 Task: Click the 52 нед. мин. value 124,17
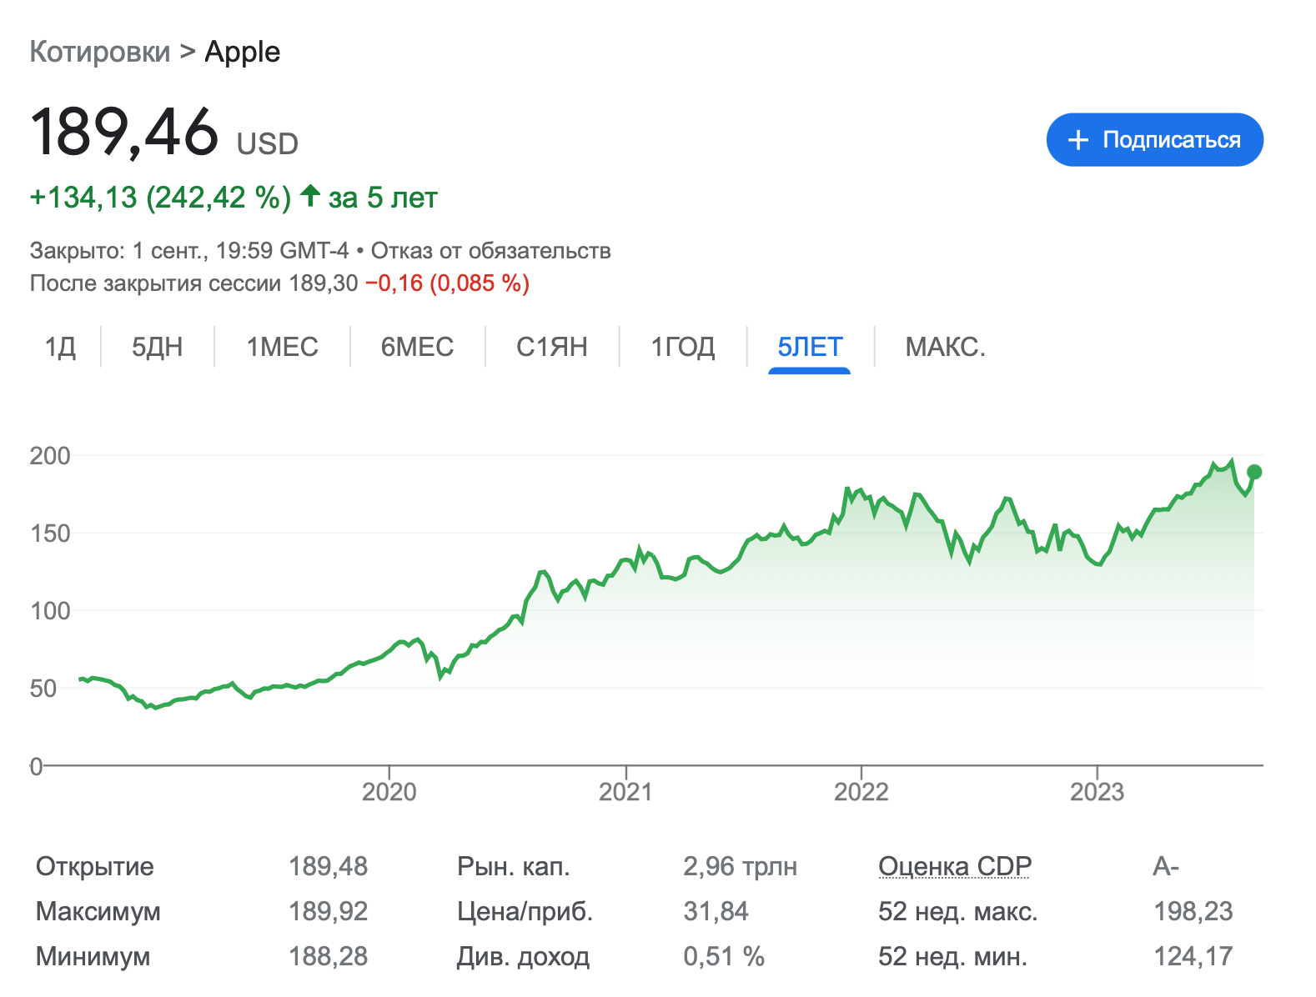1193,956
